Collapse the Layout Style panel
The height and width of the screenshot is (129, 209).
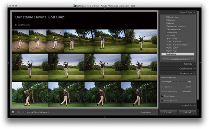[195, 12]
